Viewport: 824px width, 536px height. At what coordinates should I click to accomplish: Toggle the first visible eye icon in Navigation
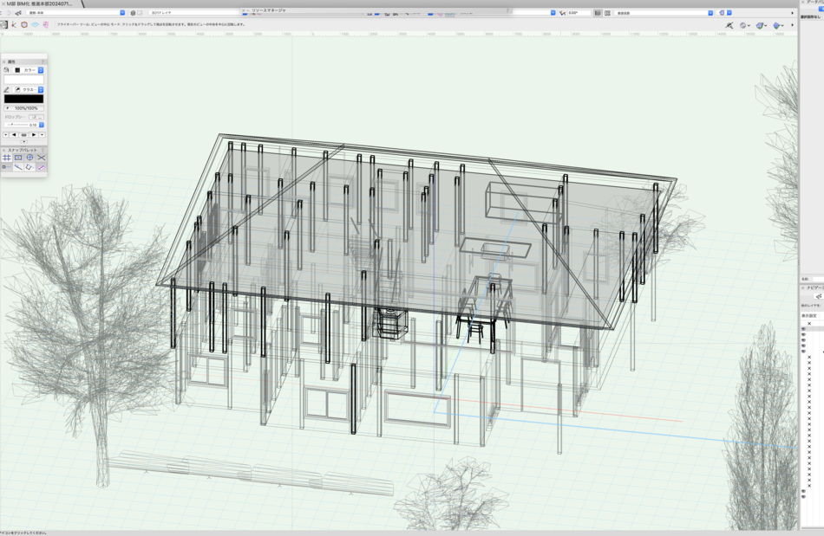click(x=803, y=329)
